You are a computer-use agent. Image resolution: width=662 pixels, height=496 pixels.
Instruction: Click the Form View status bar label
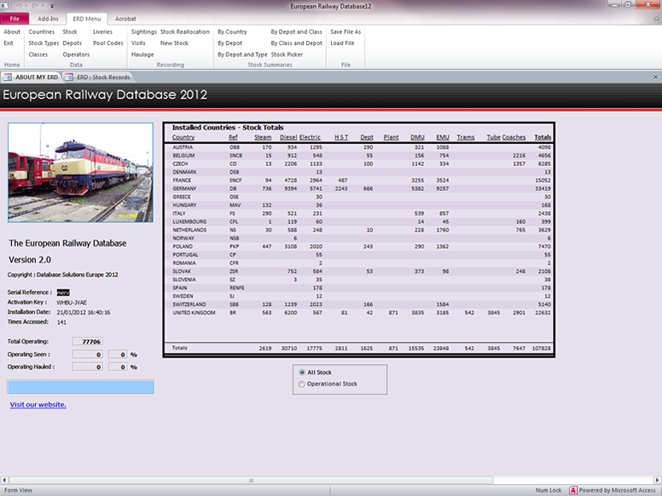tap(18, 490)
